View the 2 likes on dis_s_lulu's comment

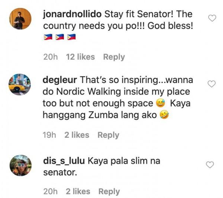click(78, 191)
